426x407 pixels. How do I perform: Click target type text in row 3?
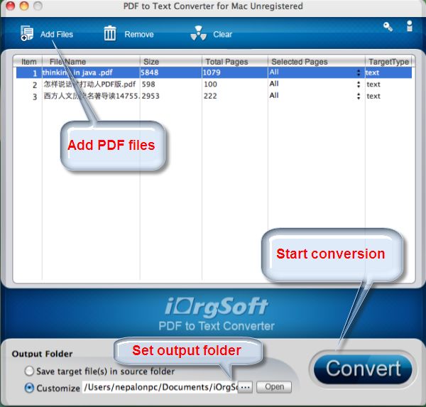(373, 96)
